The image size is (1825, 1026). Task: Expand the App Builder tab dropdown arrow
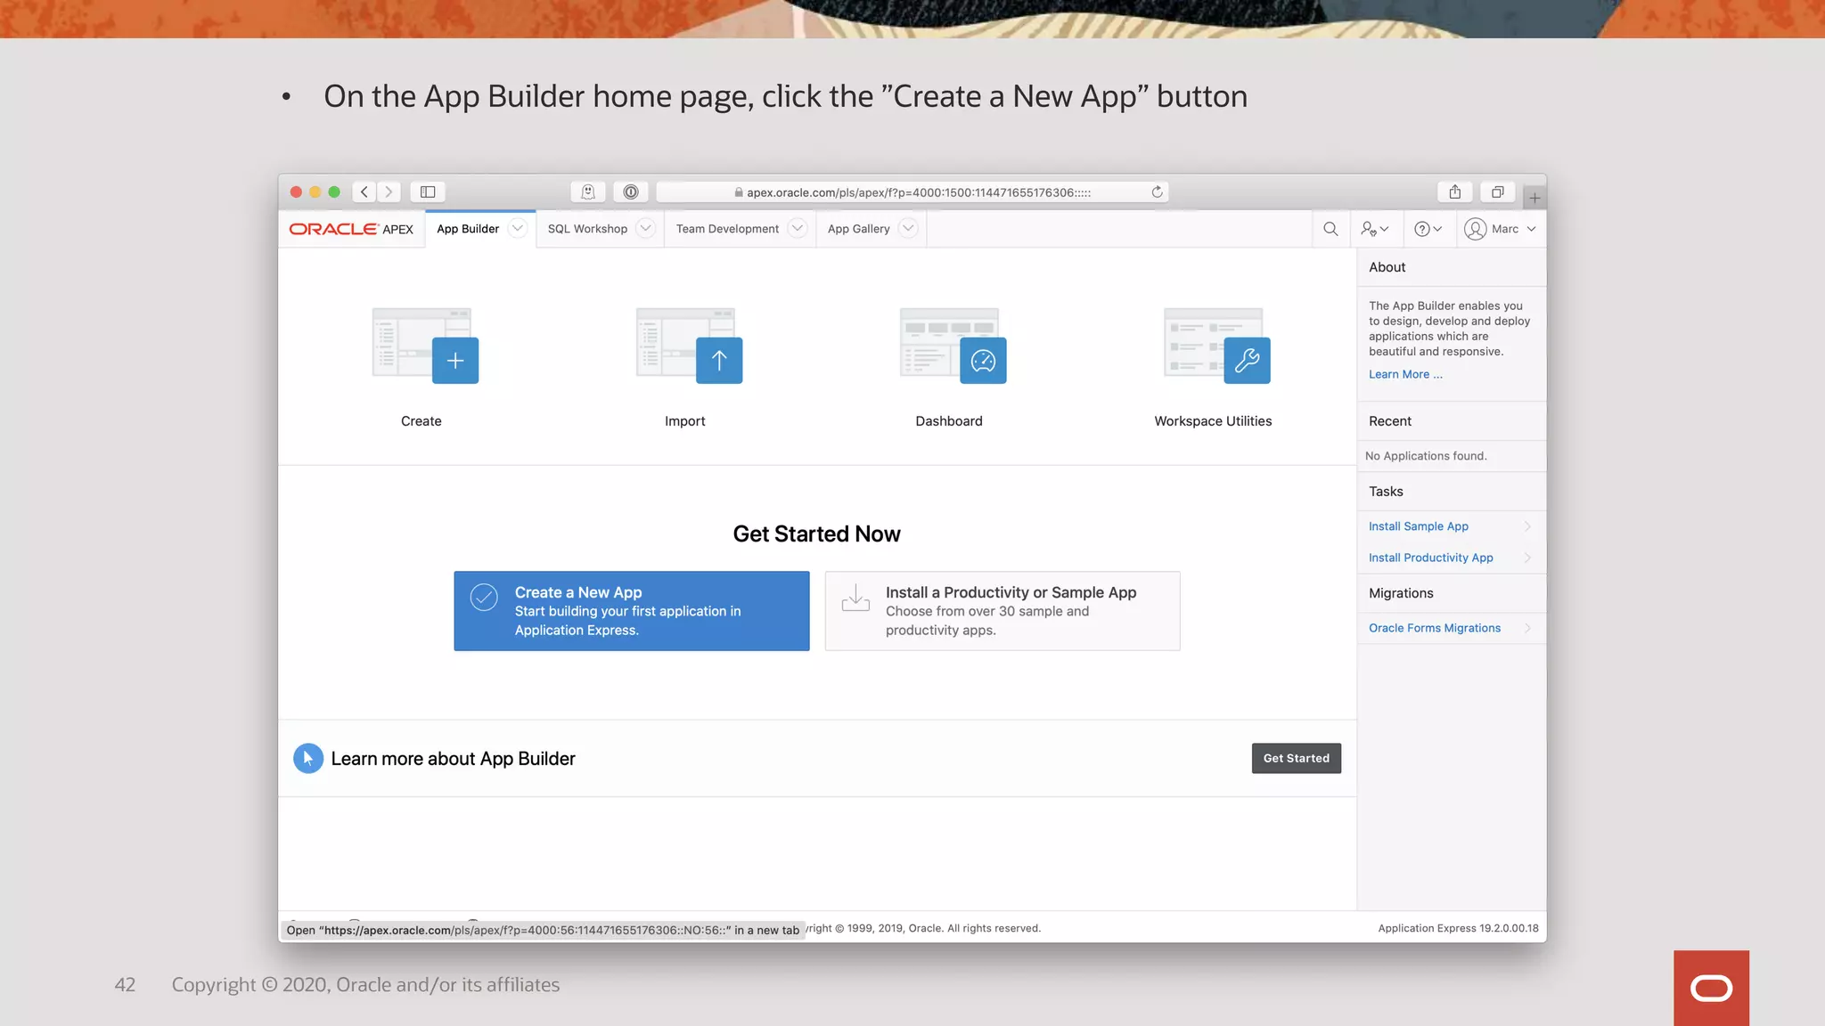pyautogui.click(x=517, y=229)
